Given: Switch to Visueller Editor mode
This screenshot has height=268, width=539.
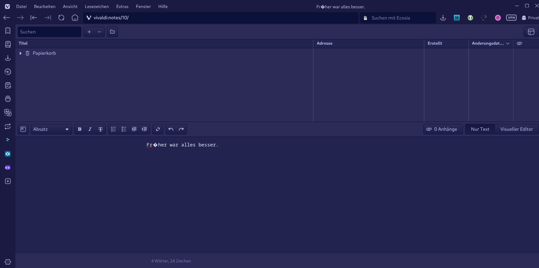Looking at the screenshot, I should tap(517, 129).
